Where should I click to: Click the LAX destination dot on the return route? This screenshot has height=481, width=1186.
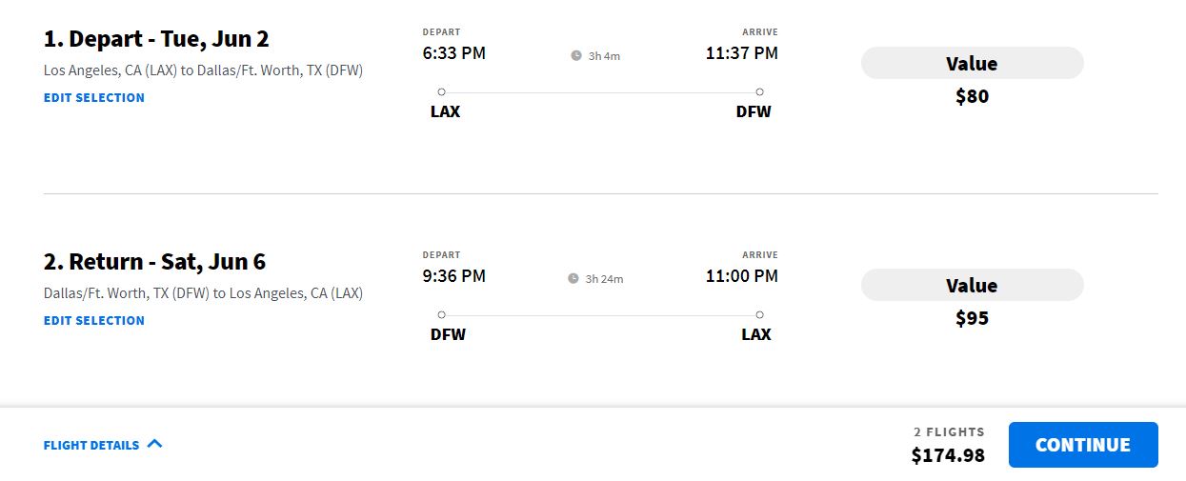(x=759, y=315)
